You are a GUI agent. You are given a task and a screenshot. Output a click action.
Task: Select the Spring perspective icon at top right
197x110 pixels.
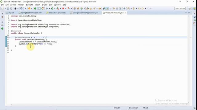pos(194,9)
